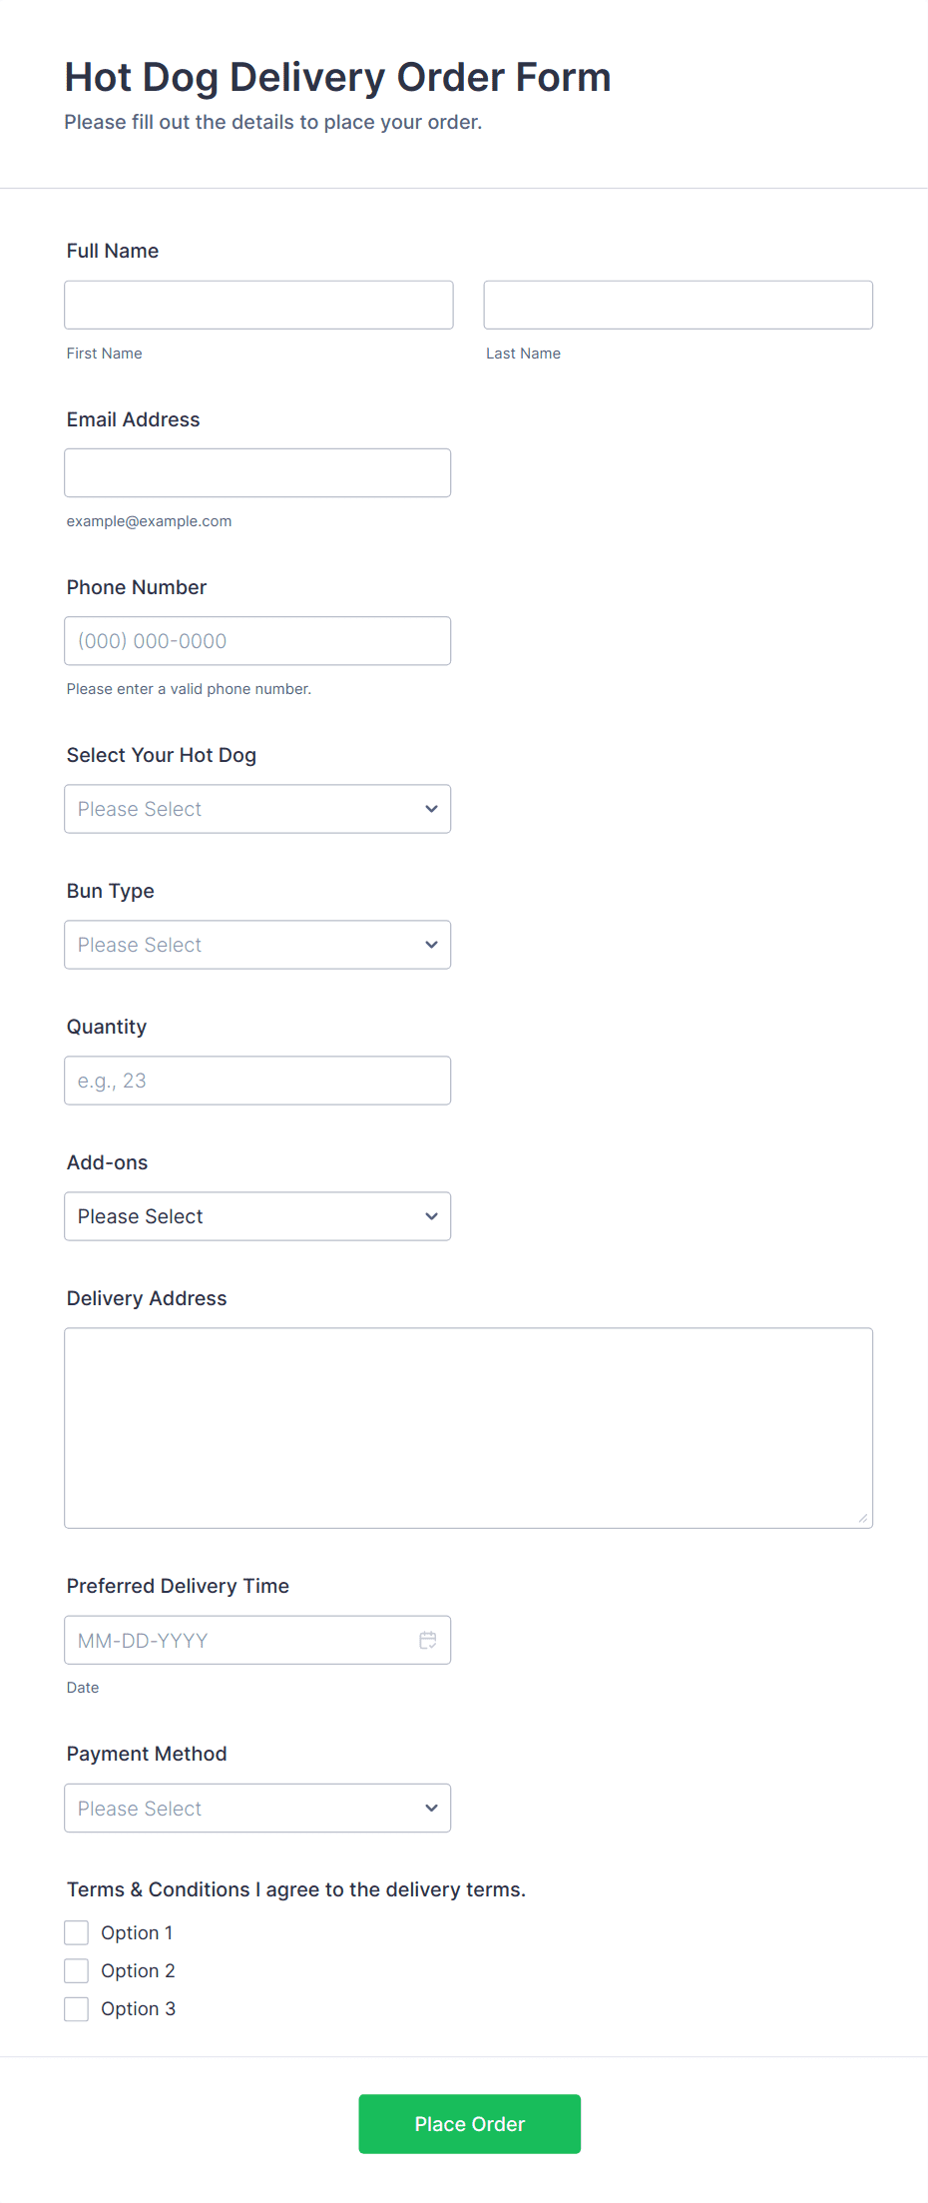Tick the Option 2 checkbox

point(77,1970)
